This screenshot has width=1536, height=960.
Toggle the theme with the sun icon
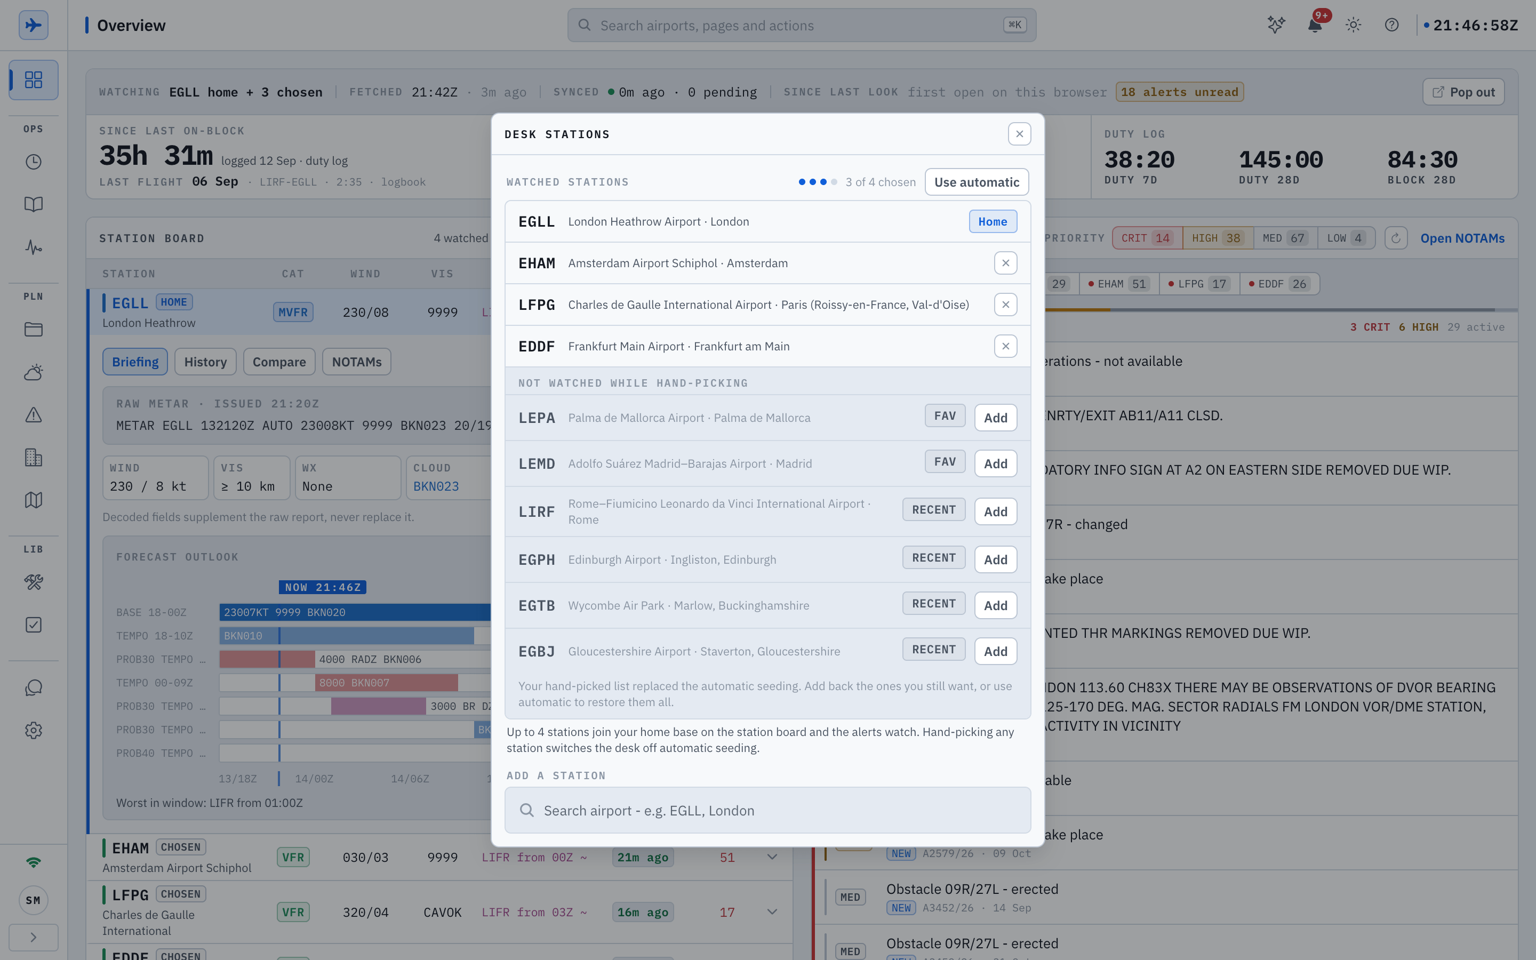(x=1353, y=26)
